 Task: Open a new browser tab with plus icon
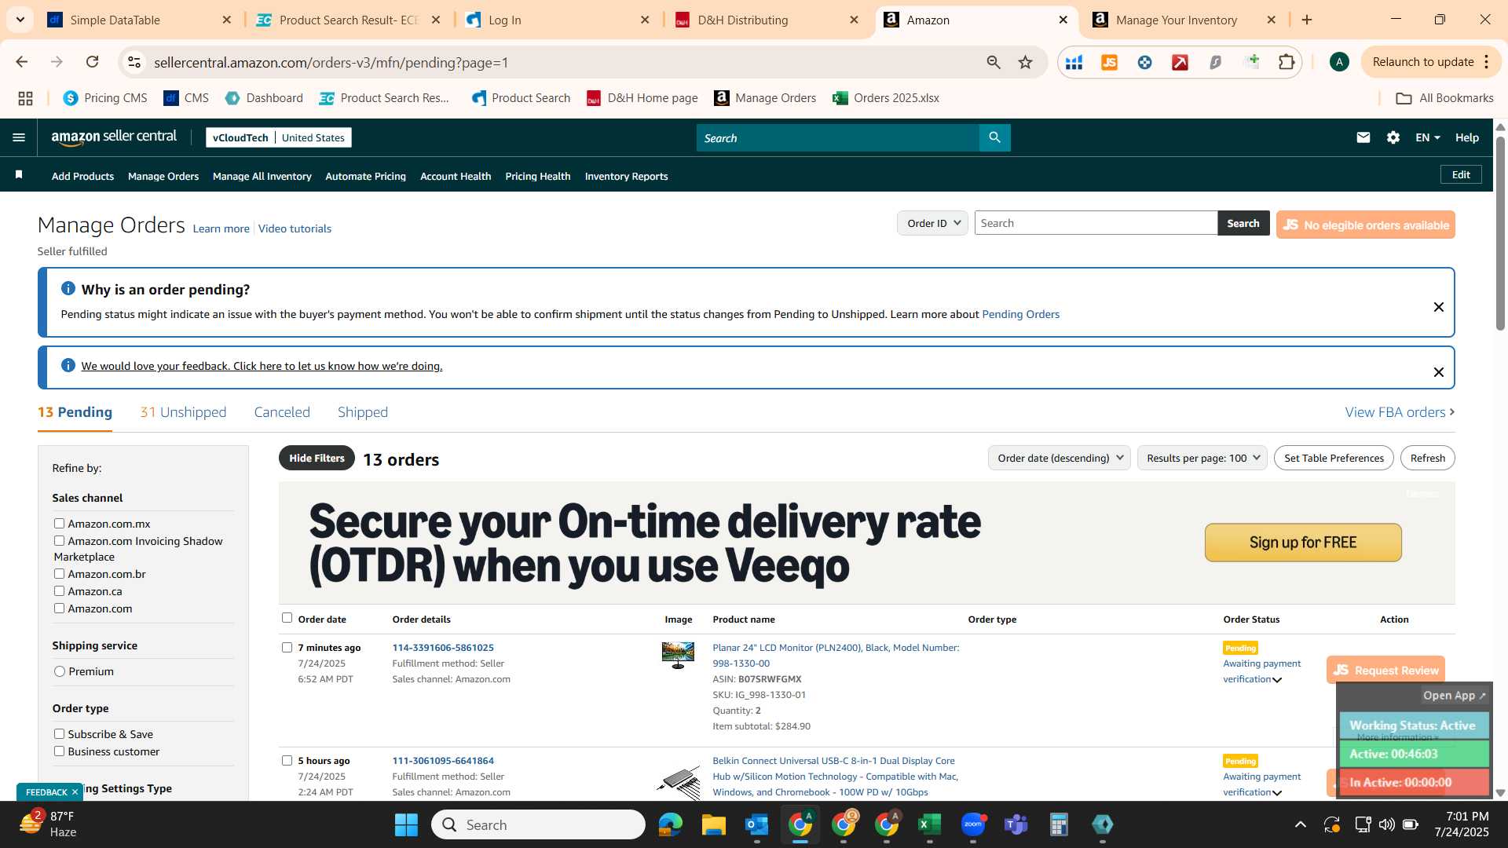coord(1307,20)
